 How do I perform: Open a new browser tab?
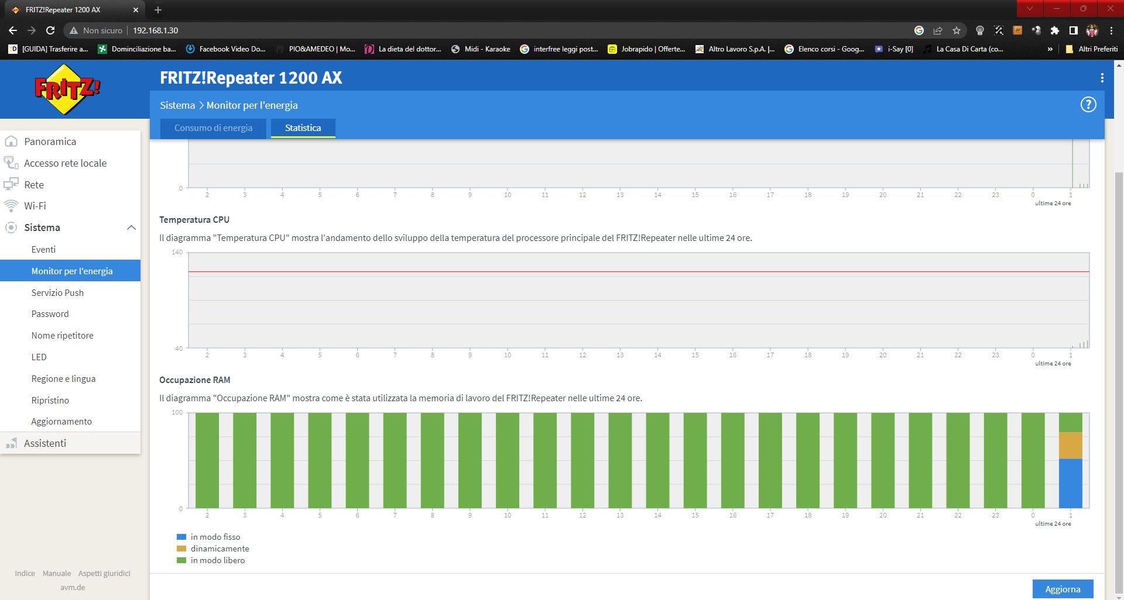158,10
